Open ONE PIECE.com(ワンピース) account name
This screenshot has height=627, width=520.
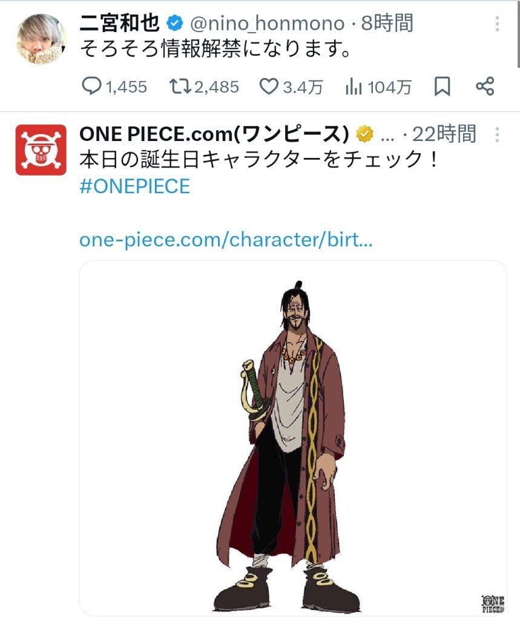[x=214, y=134]
